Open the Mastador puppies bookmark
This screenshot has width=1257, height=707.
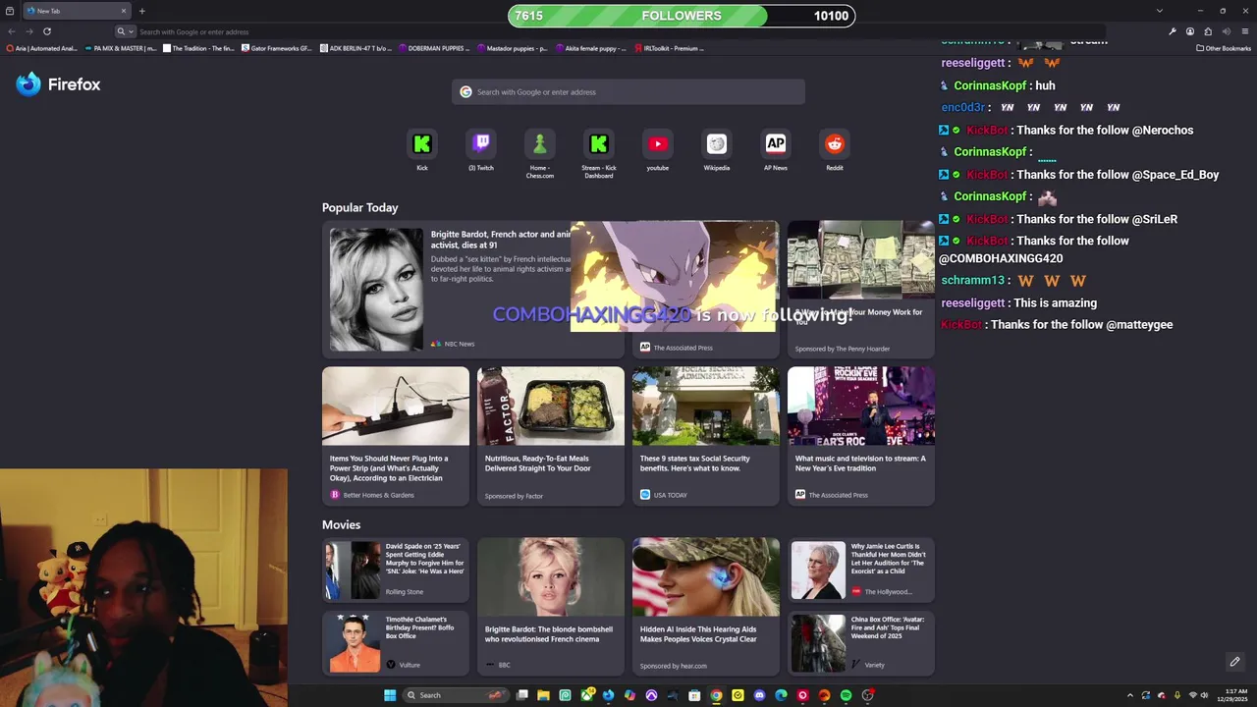tap(513, 48)
